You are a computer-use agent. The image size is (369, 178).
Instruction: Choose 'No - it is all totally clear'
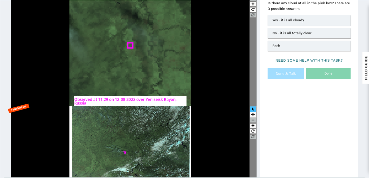pyautogui.click(x=309, y=33)
